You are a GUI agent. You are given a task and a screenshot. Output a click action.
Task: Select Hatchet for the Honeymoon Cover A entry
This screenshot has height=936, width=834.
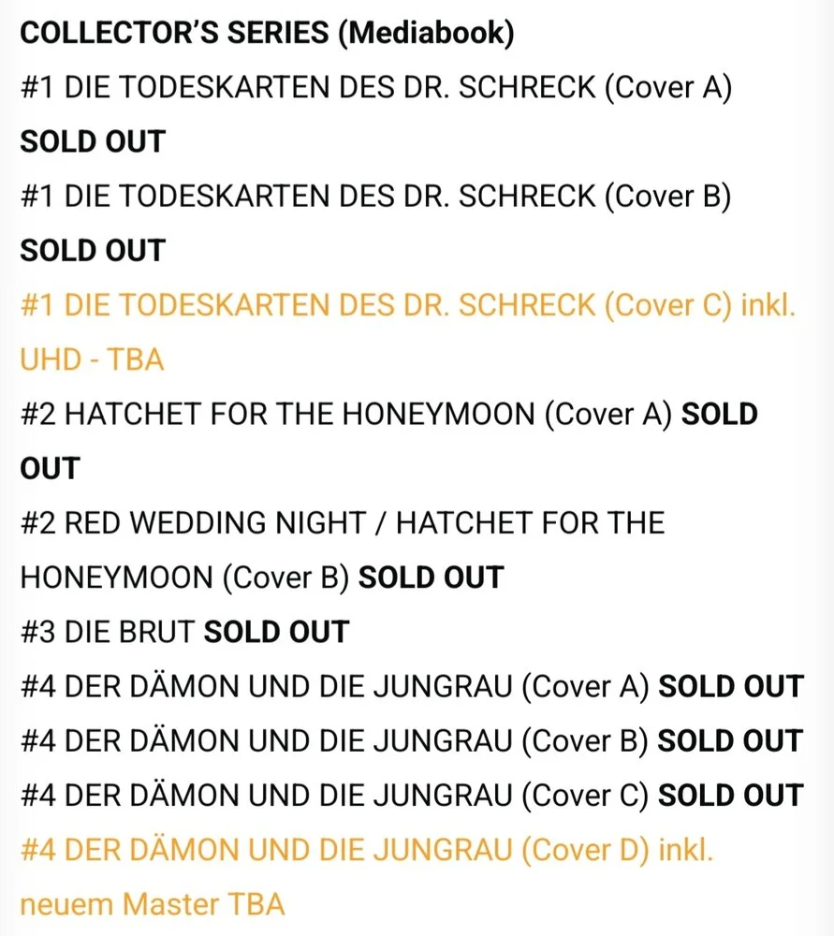point(345,414)
